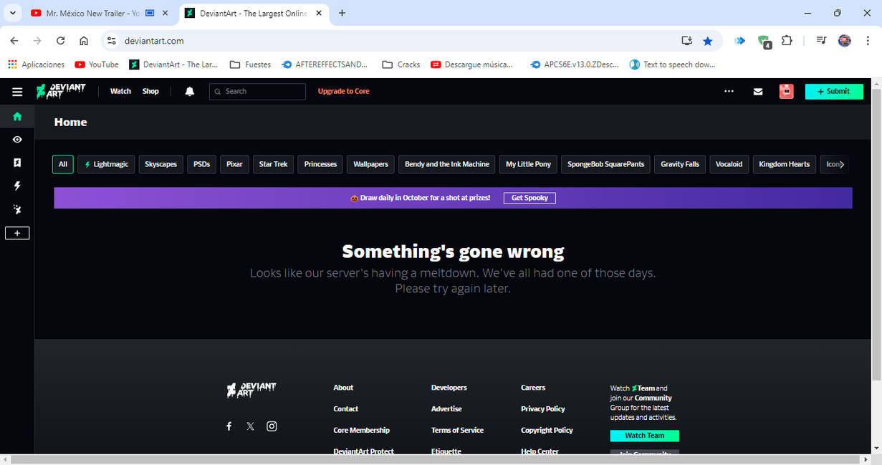Screen dimensions: 882x465
Task: Click the DeviantArt logo sidebar icon
Action: pos(17,209)
